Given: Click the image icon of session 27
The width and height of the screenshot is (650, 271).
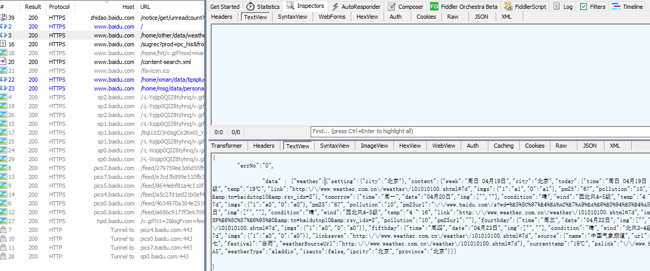Looking at the screenshot, I should click(x=4, y=221).
